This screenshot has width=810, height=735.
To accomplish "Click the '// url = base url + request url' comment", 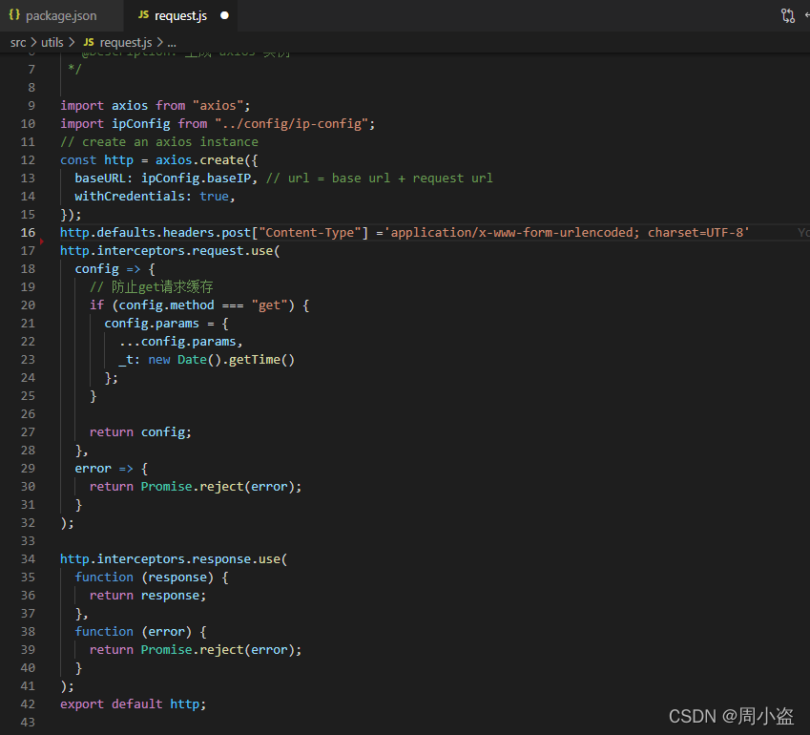I will click(x=380, y=178).
